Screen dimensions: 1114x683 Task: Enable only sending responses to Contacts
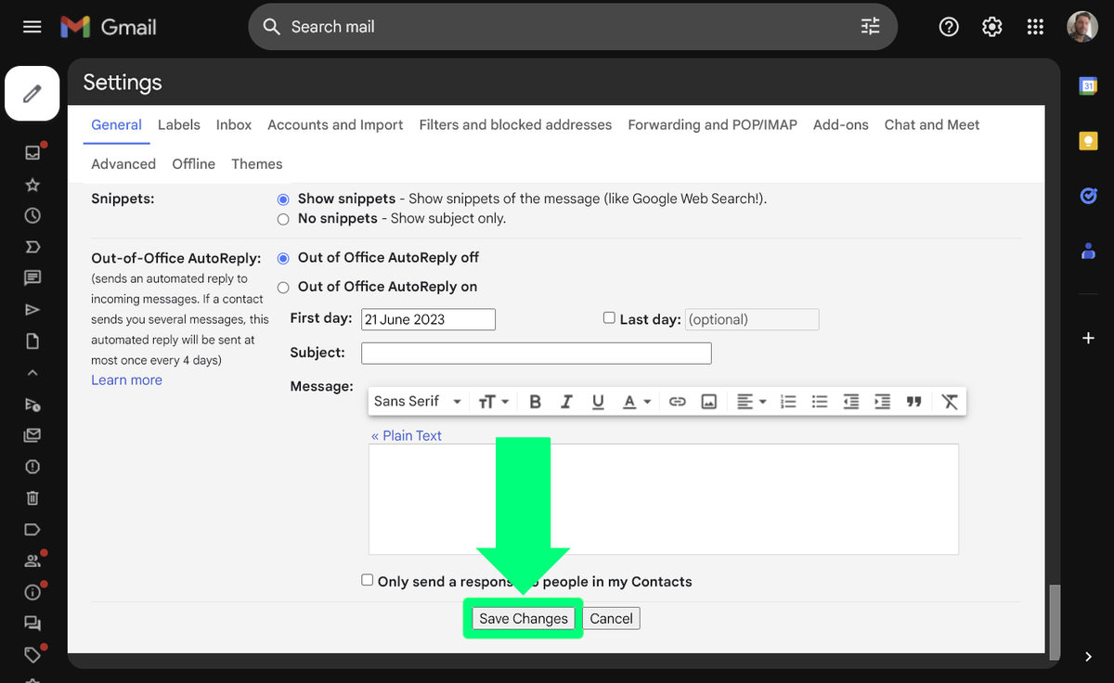(x=368, y=579)
